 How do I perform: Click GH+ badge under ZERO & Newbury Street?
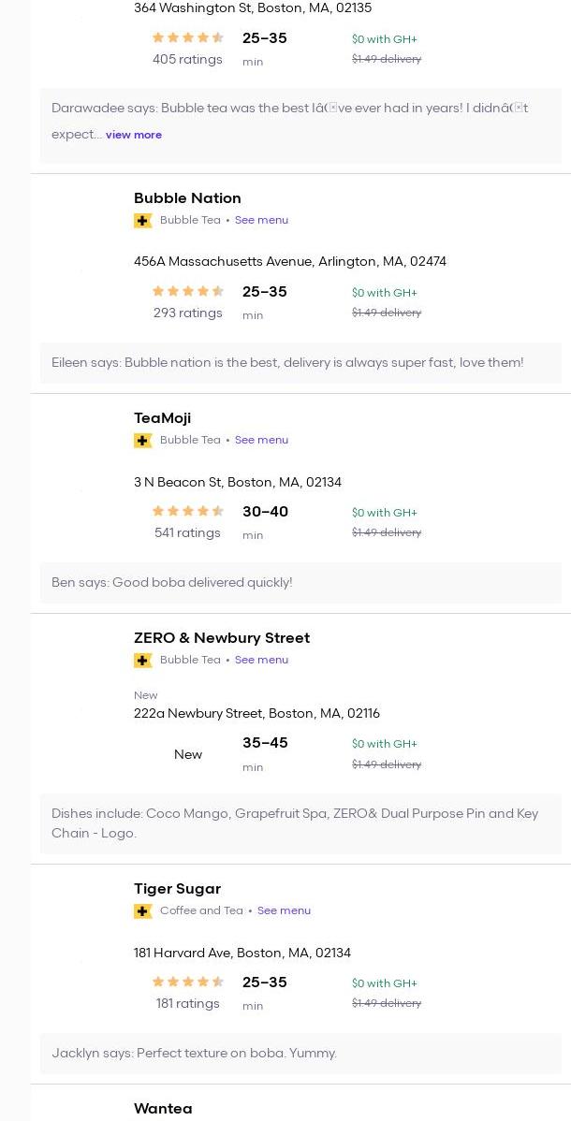pyautogui.click(x=142, y=661)
